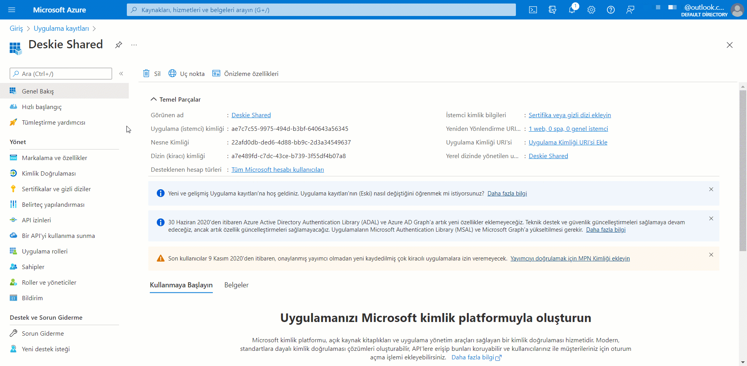
Task: Click the Nesne Kimliği value 22afd0db
Action: 291,142
